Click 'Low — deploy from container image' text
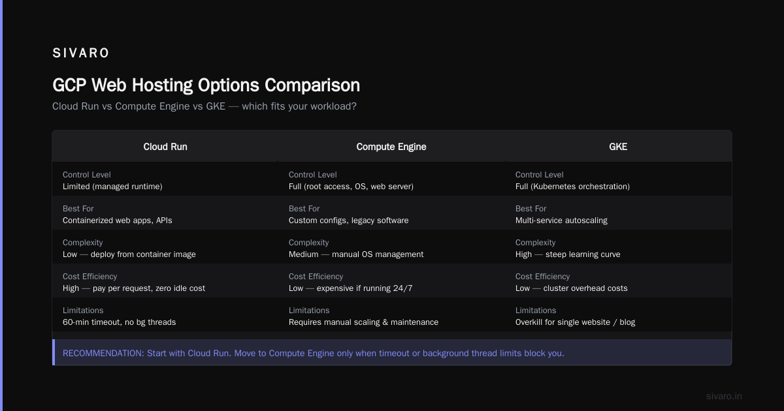 click(x=129, y=254)
